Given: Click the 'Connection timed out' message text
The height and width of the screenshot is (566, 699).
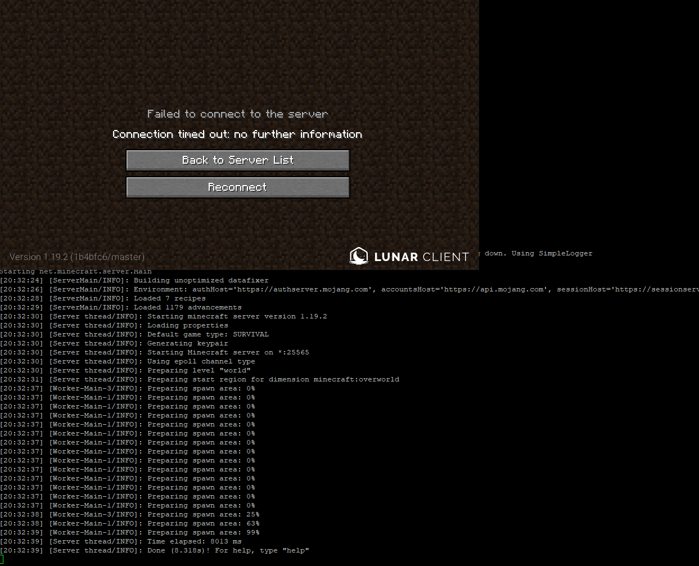Looking at the screenshot, I should click(237, 134).
